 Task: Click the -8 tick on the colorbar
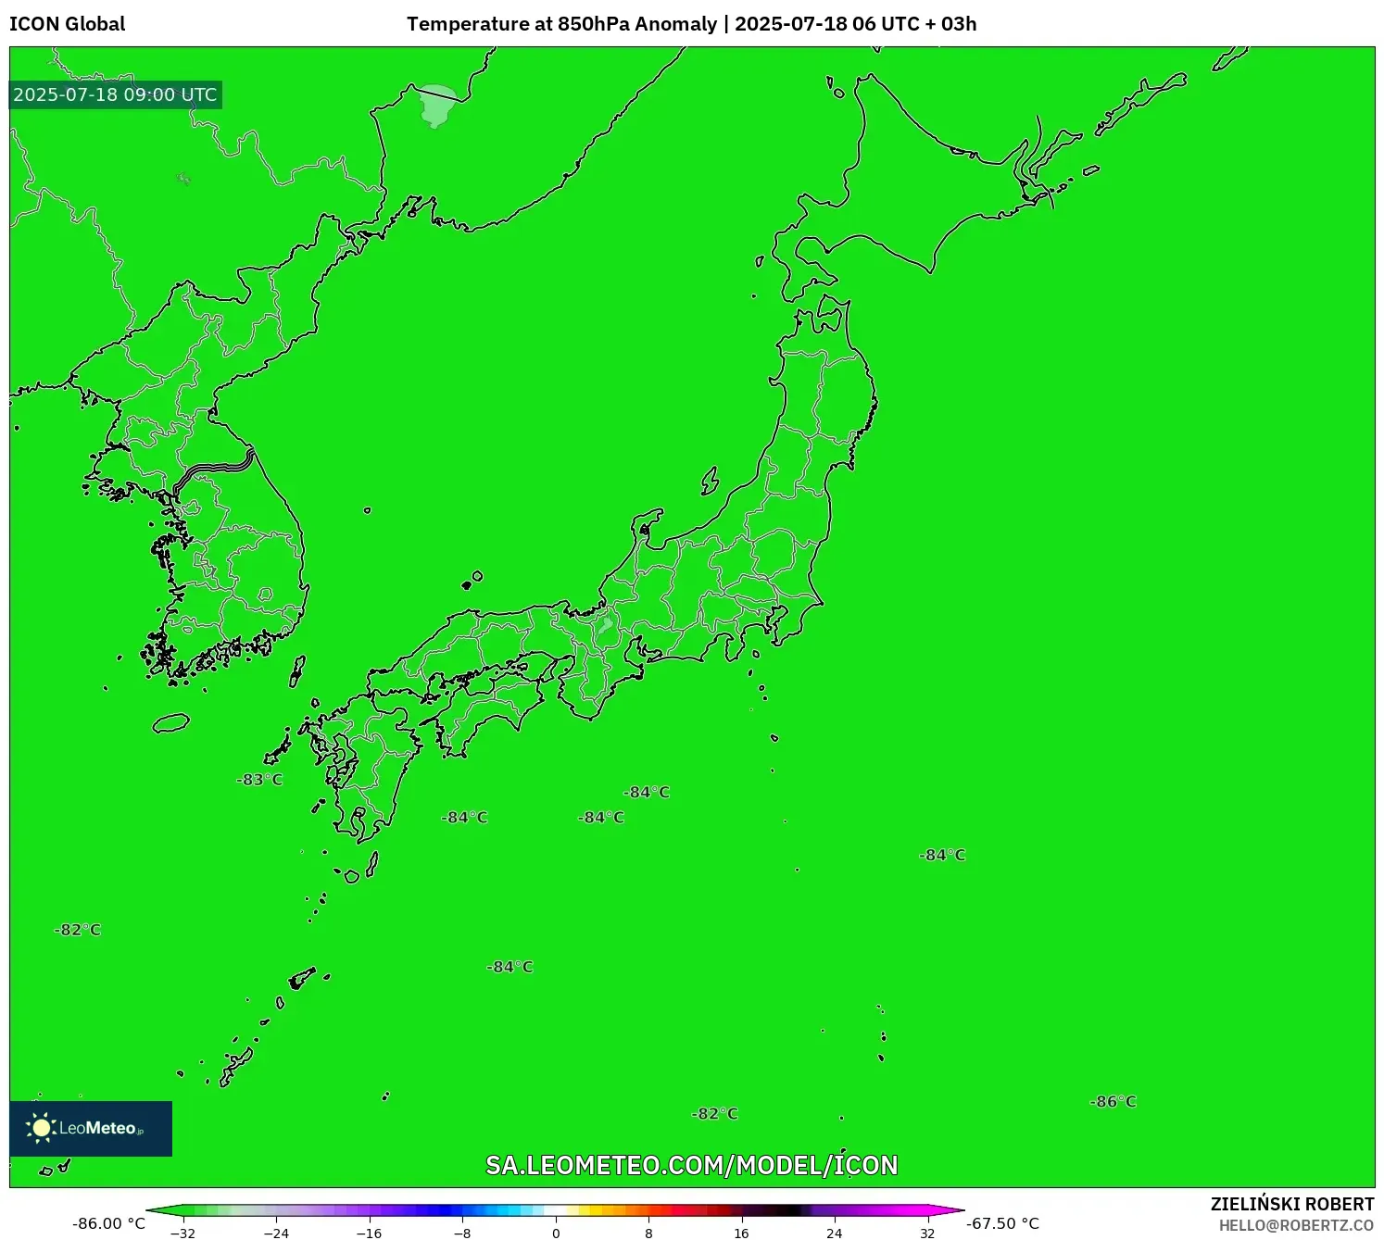coord(461,1233)
